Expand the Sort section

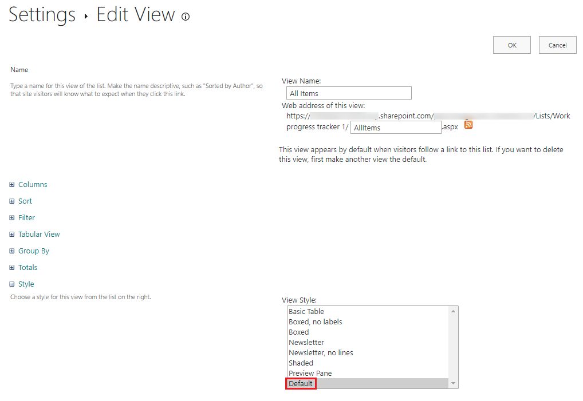(x=23, y=201)
